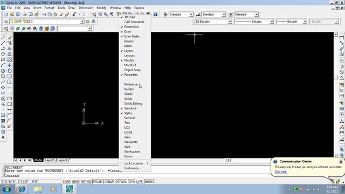Click the Save icon in Standard toolbar
Screen dimensions: 345x194
point(18,15)
